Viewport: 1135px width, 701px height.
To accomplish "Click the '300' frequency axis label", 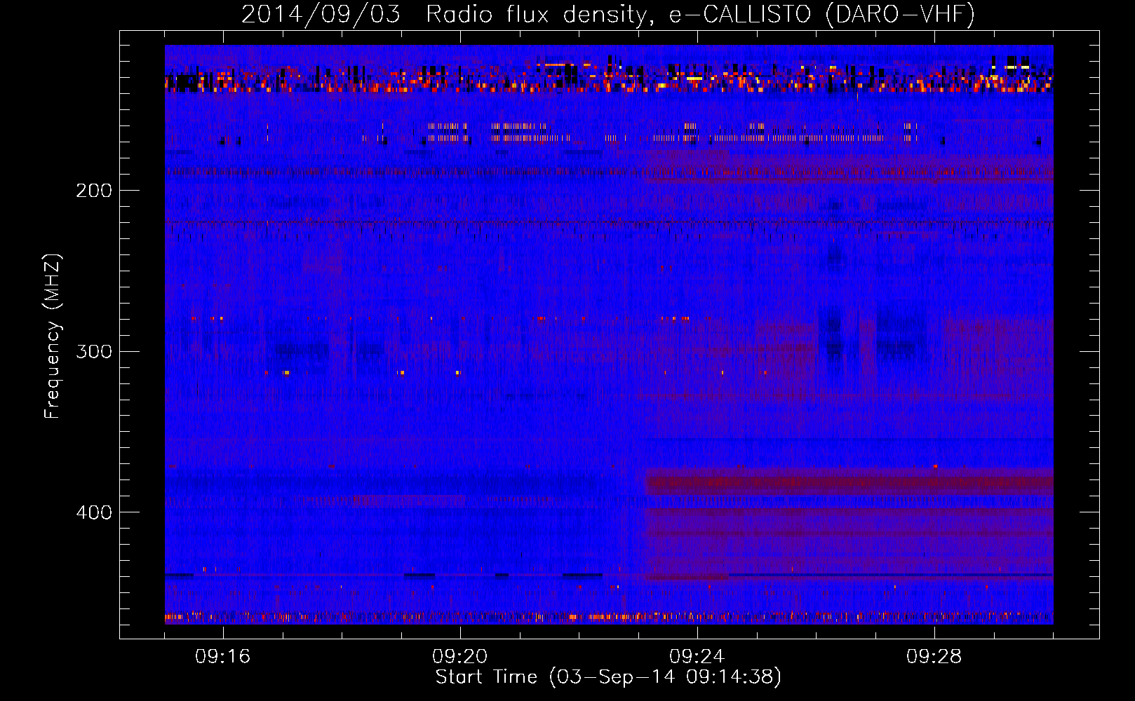I will [x=94, y=351].
